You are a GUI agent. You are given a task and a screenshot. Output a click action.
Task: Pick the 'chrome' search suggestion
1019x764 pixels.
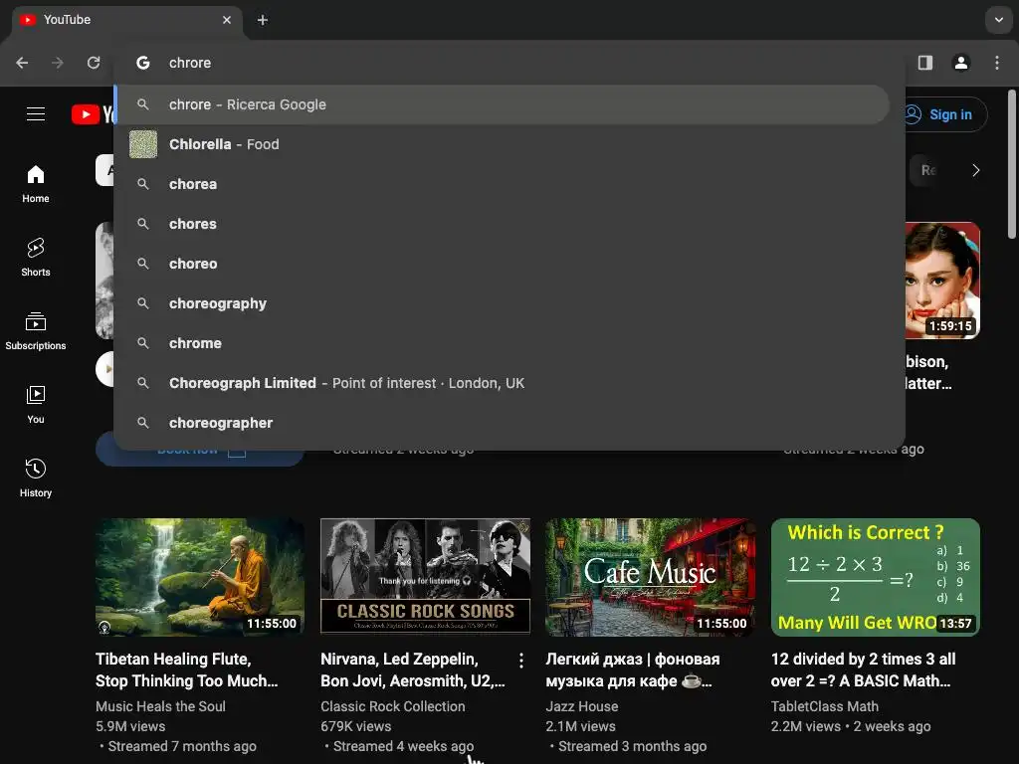502,343
